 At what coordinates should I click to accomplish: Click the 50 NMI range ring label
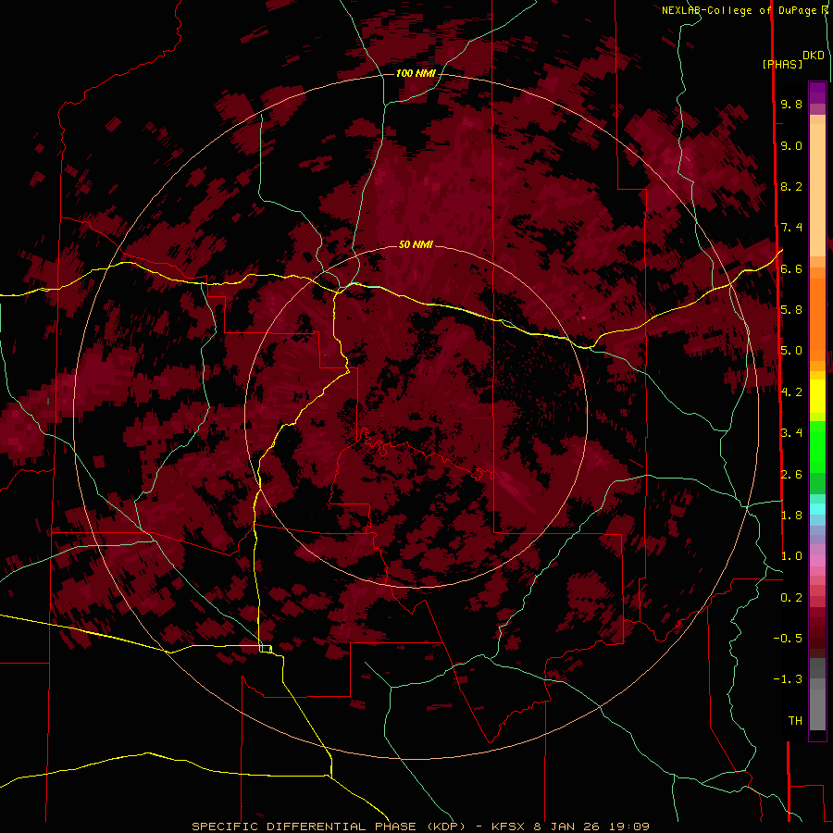click(x=416, y=244)
